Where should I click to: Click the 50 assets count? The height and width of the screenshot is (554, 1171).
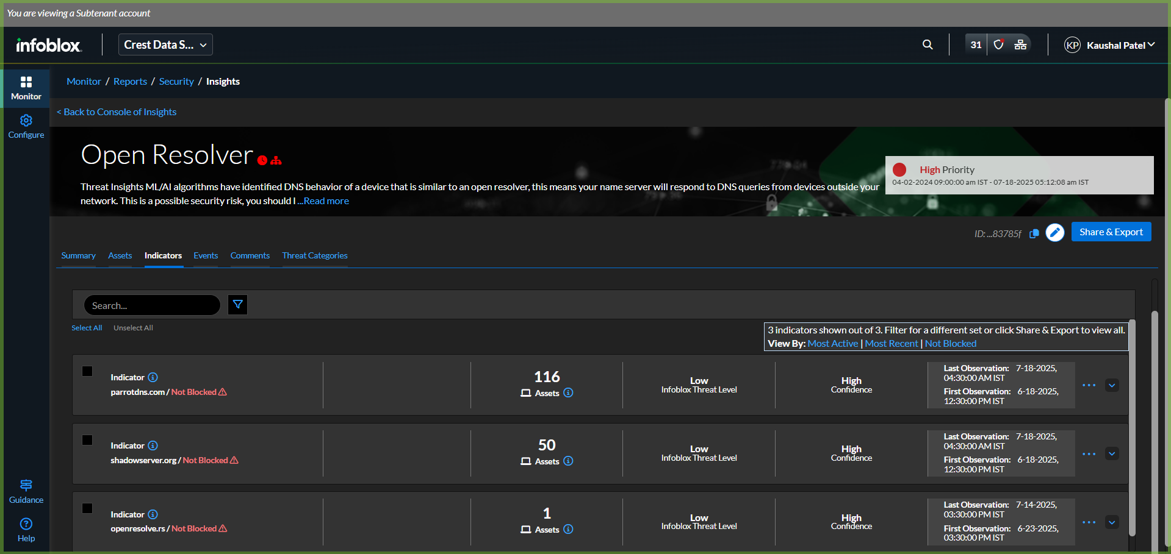(547, 445)
